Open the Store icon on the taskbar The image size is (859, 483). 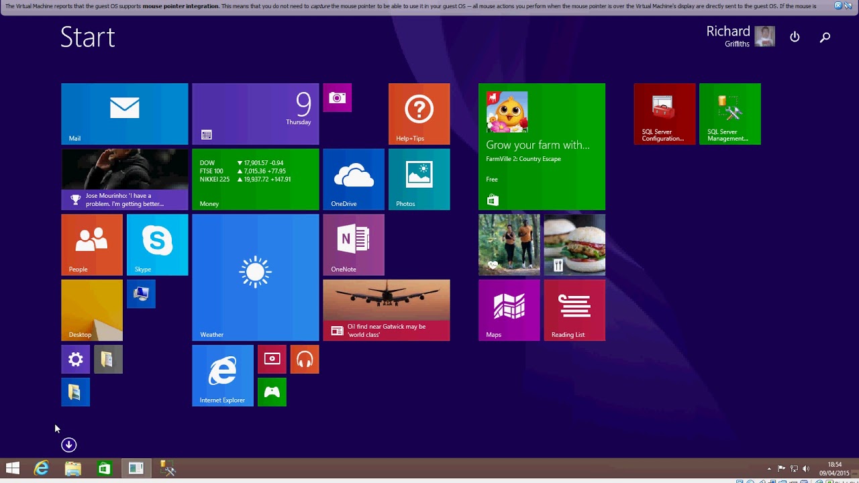point(104,468)
